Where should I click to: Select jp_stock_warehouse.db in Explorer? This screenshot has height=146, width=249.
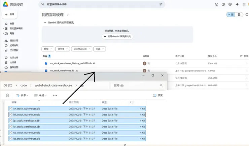click(77, 121)
